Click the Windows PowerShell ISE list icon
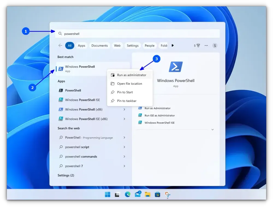The image size is (273, 207). click(x=61, y=100)
